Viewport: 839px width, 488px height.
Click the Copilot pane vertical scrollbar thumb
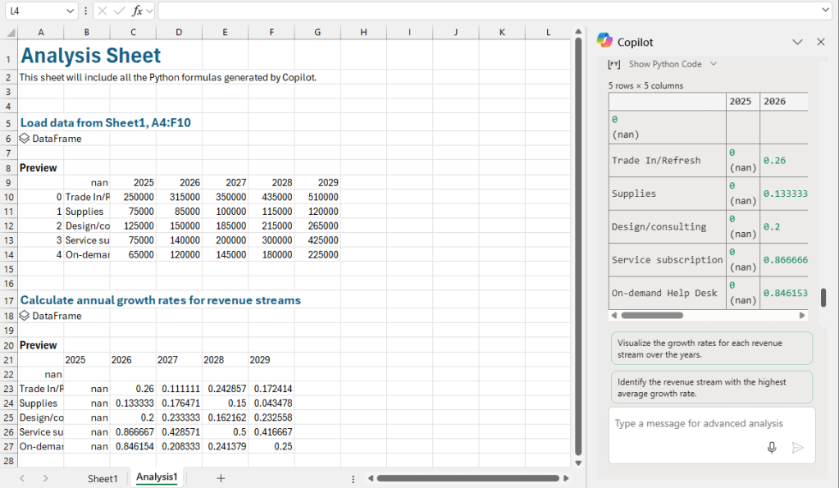tap(824, 298)
